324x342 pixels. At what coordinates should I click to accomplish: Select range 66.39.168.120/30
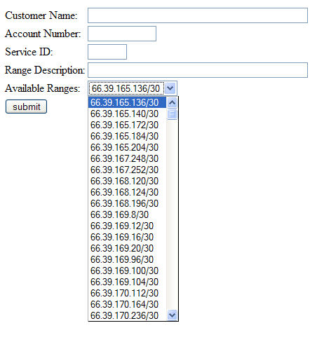click(127, 181)
